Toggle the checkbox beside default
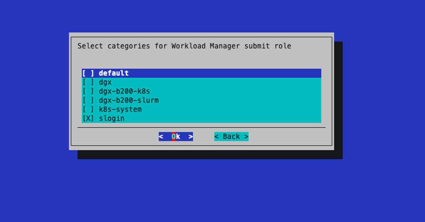This screenshot has height=222, width=425. [x=88, y=73]
